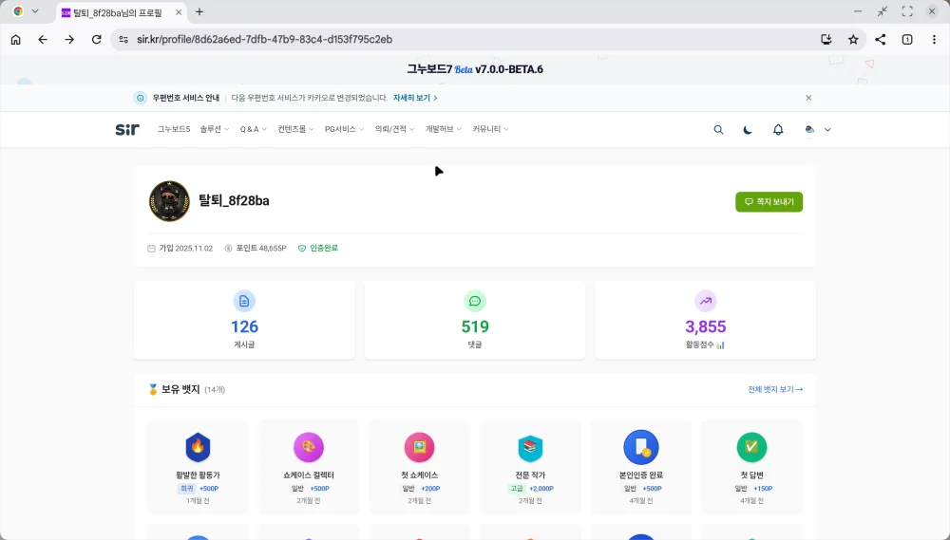Screen dimensions: 950x540
Task: Select the 첫 답변 badge icon
Action: pyautogui.click(x=751, y=447)
